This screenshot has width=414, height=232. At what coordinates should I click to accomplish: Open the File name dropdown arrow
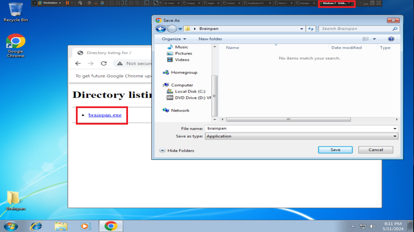(395, 128)
